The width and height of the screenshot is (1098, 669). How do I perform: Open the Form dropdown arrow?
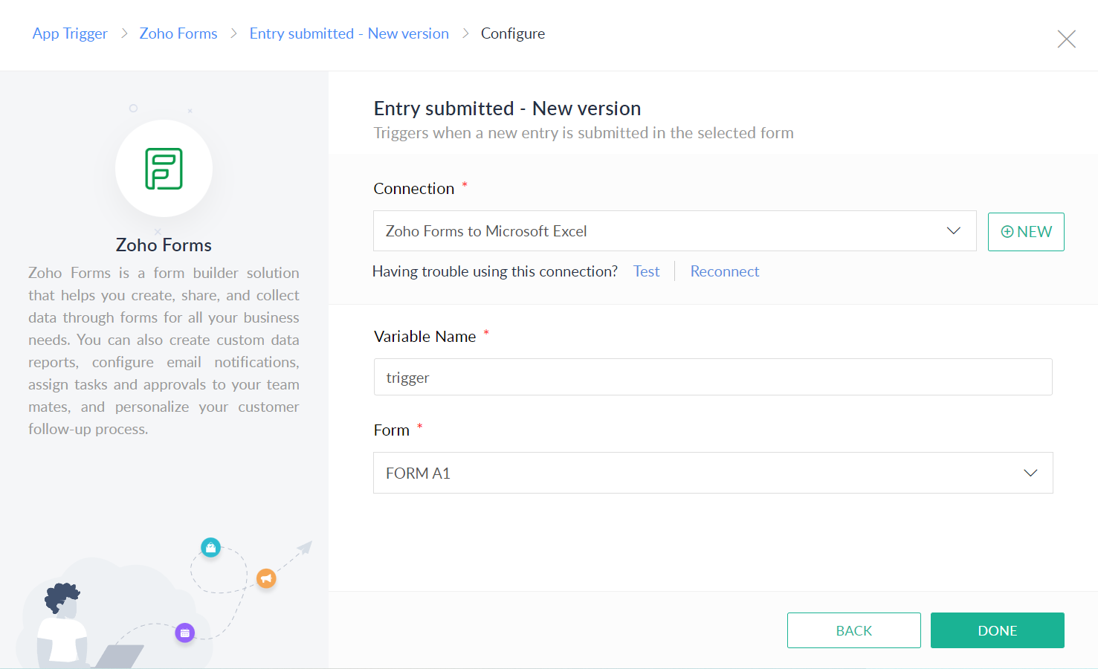tap(1030, 474)
